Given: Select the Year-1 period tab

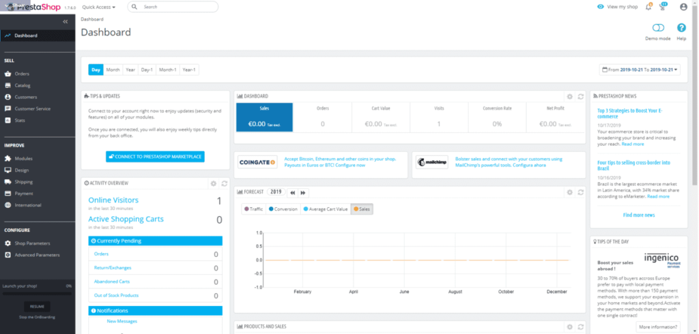Looking at the screenshot, I should click(x=189, y=70).
